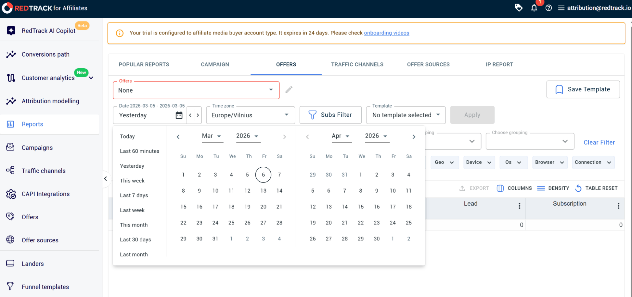This screenshot has width=632, height=297.
Task: Switch to Campaign tab
Action: tap(215, 65)
